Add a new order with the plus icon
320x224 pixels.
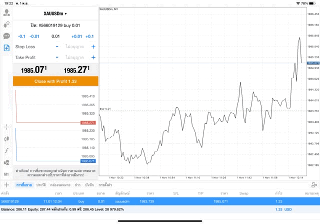(x=6, y=185)
